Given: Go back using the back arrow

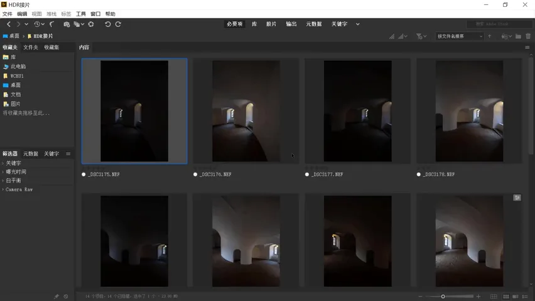Looking at the screenshot, I should tap(9, 24).
